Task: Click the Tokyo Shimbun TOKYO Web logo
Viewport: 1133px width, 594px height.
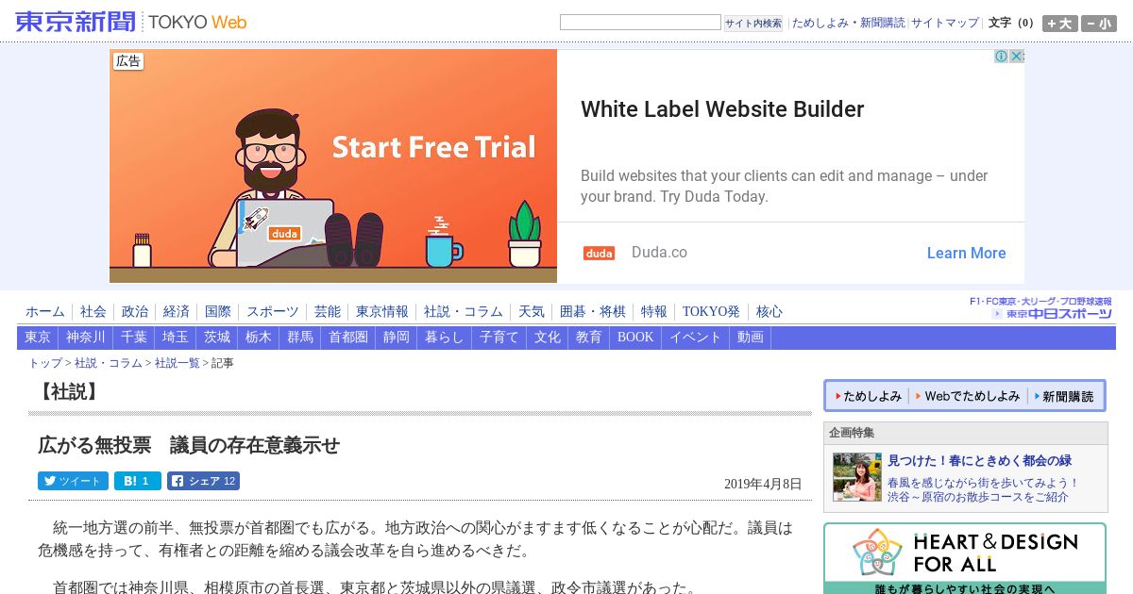Action: coord(131,22)
